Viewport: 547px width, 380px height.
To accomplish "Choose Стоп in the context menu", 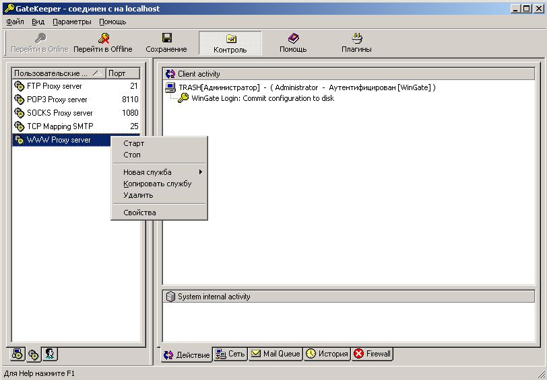I will point(159,155).
